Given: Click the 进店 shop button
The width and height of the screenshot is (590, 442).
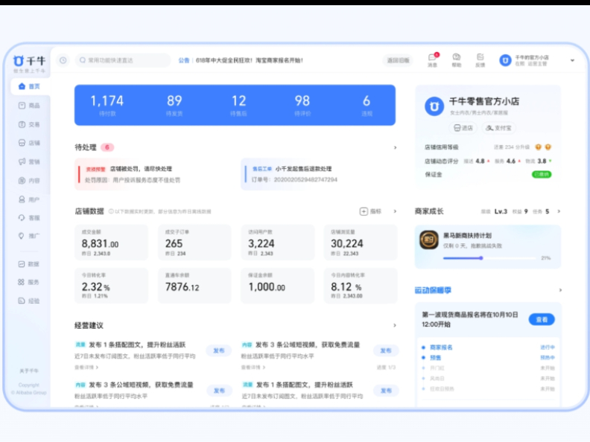Looking at the screenshot, I should (463, 128).
